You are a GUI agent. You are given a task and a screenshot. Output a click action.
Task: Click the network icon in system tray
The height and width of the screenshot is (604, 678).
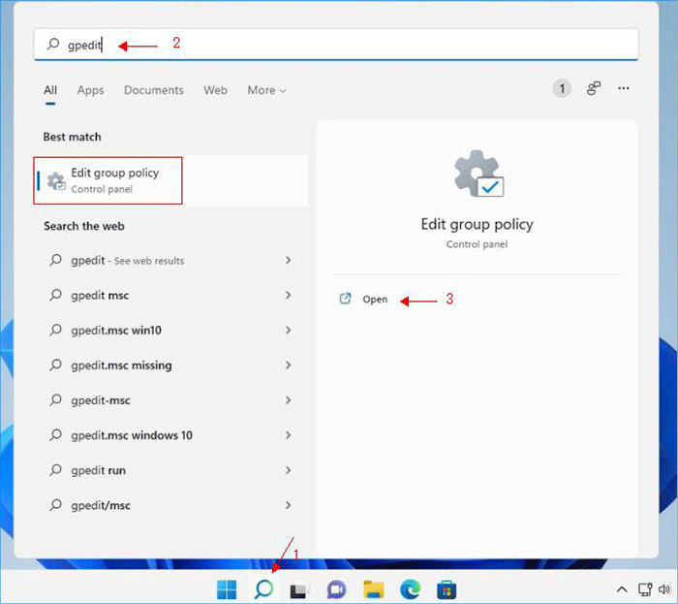click(645, 589)
